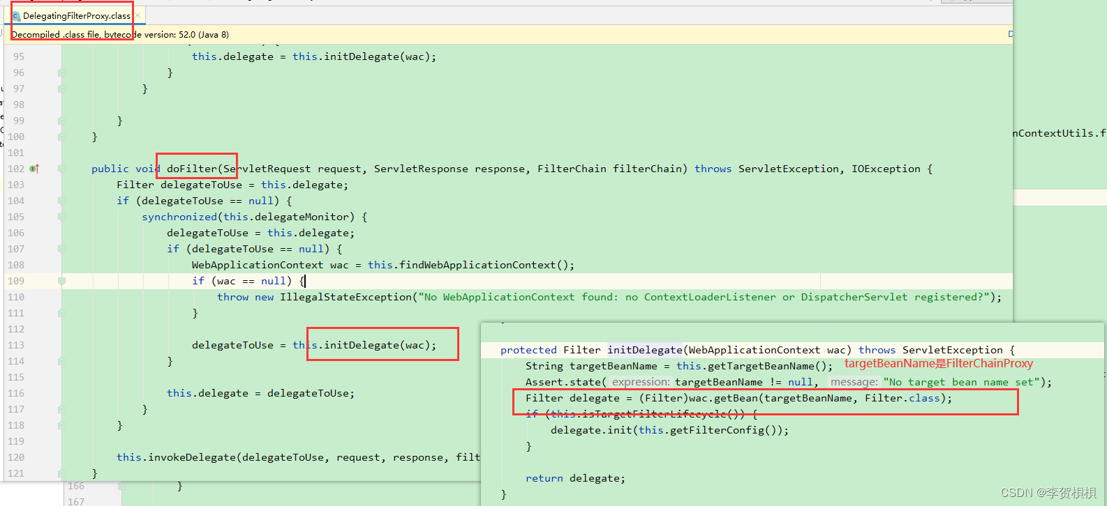Click line number 116 in the gutter
This screenshot has height=506, width=1107.
tap(15, 393)
